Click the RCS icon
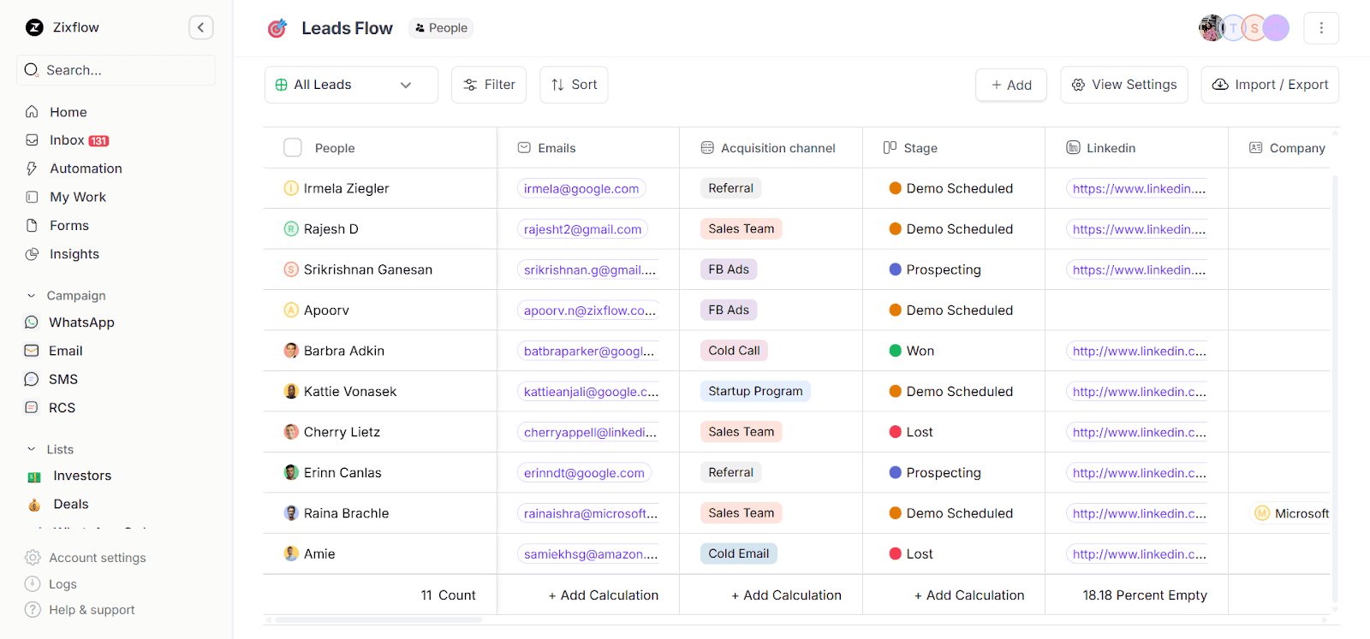This screenshot has width=1370, height=639. (x=32, y=407)
